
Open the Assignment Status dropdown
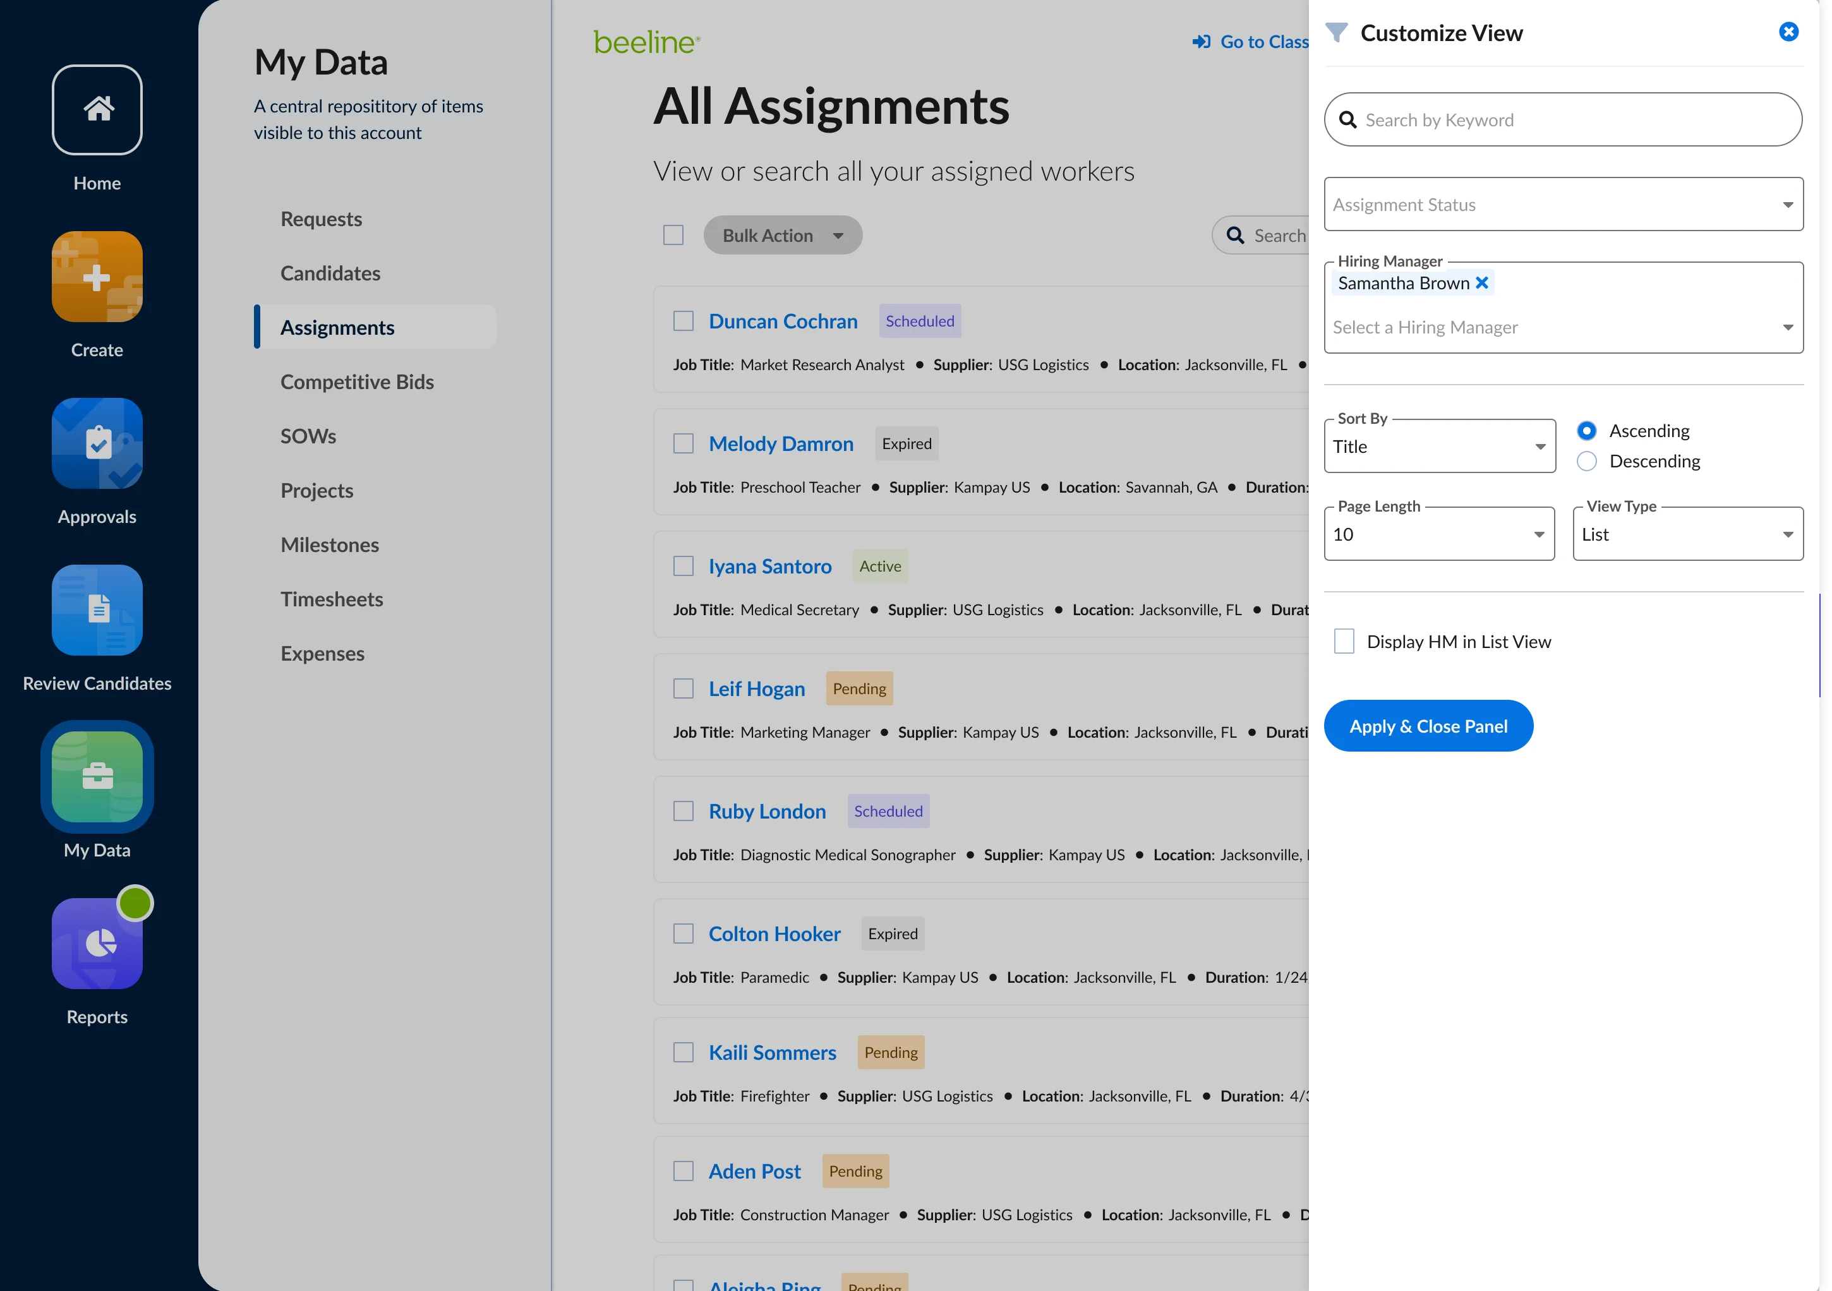1563,204
